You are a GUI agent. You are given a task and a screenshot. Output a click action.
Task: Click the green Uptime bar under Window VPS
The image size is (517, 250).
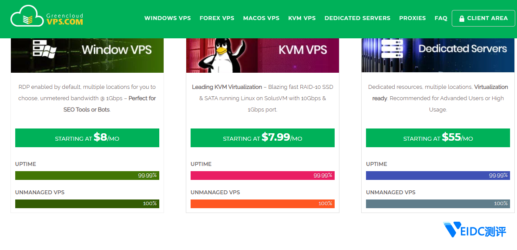[x=87, y=176]
